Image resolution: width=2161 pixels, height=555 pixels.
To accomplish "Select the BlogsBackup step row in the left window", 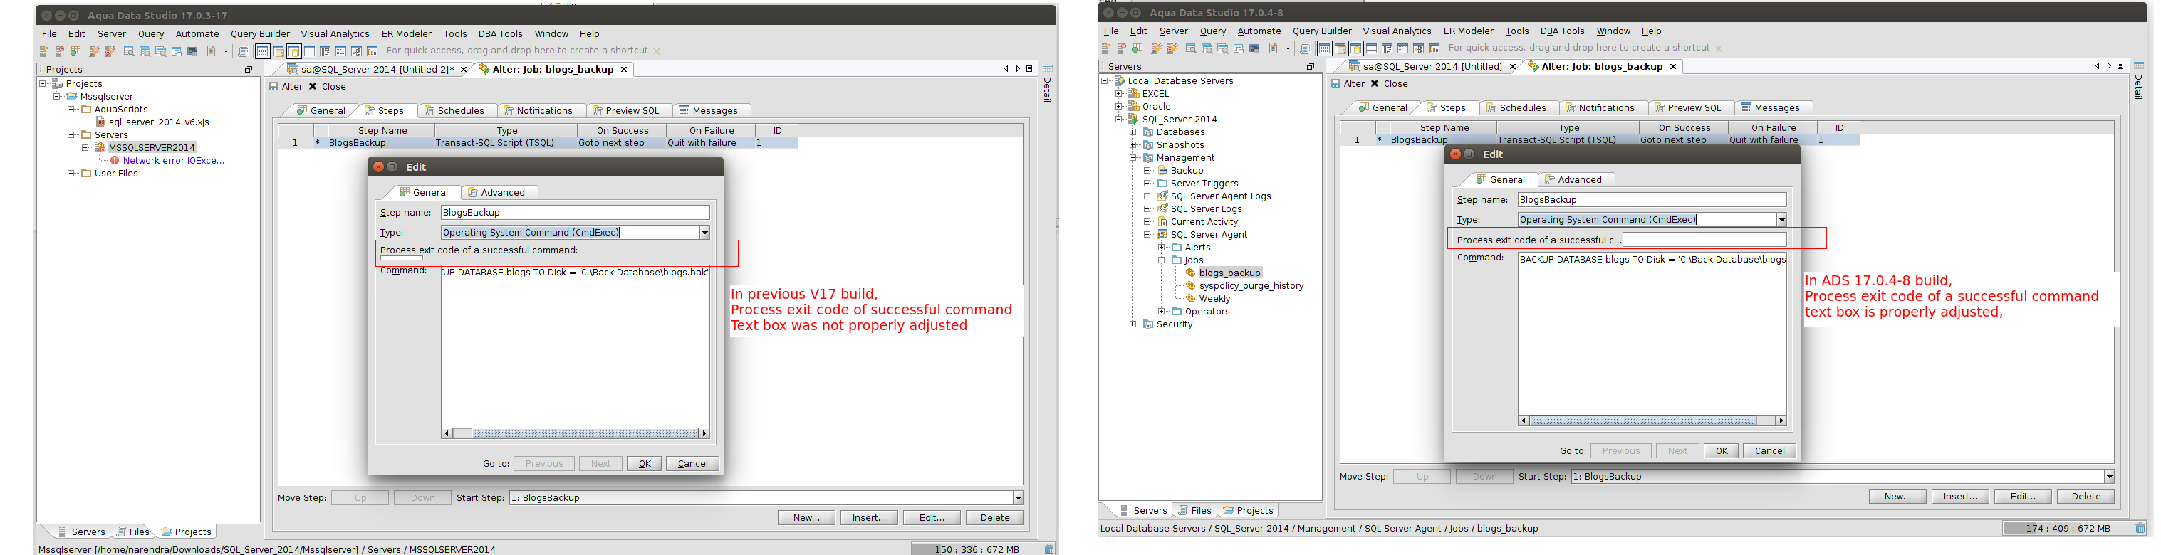I will pos(538,143).
